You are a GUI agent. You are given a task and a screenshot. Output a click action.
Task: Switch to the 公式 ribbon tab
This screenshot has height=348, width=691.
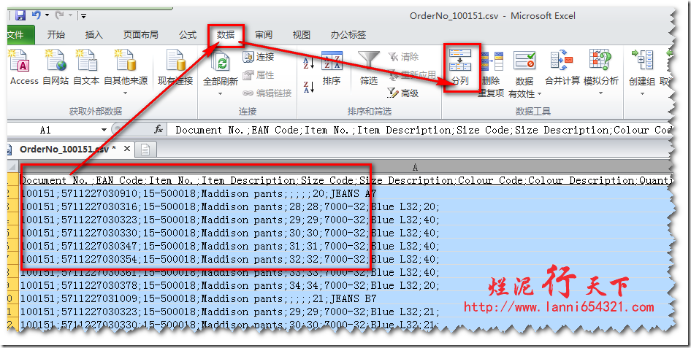[x=188, y=35]
